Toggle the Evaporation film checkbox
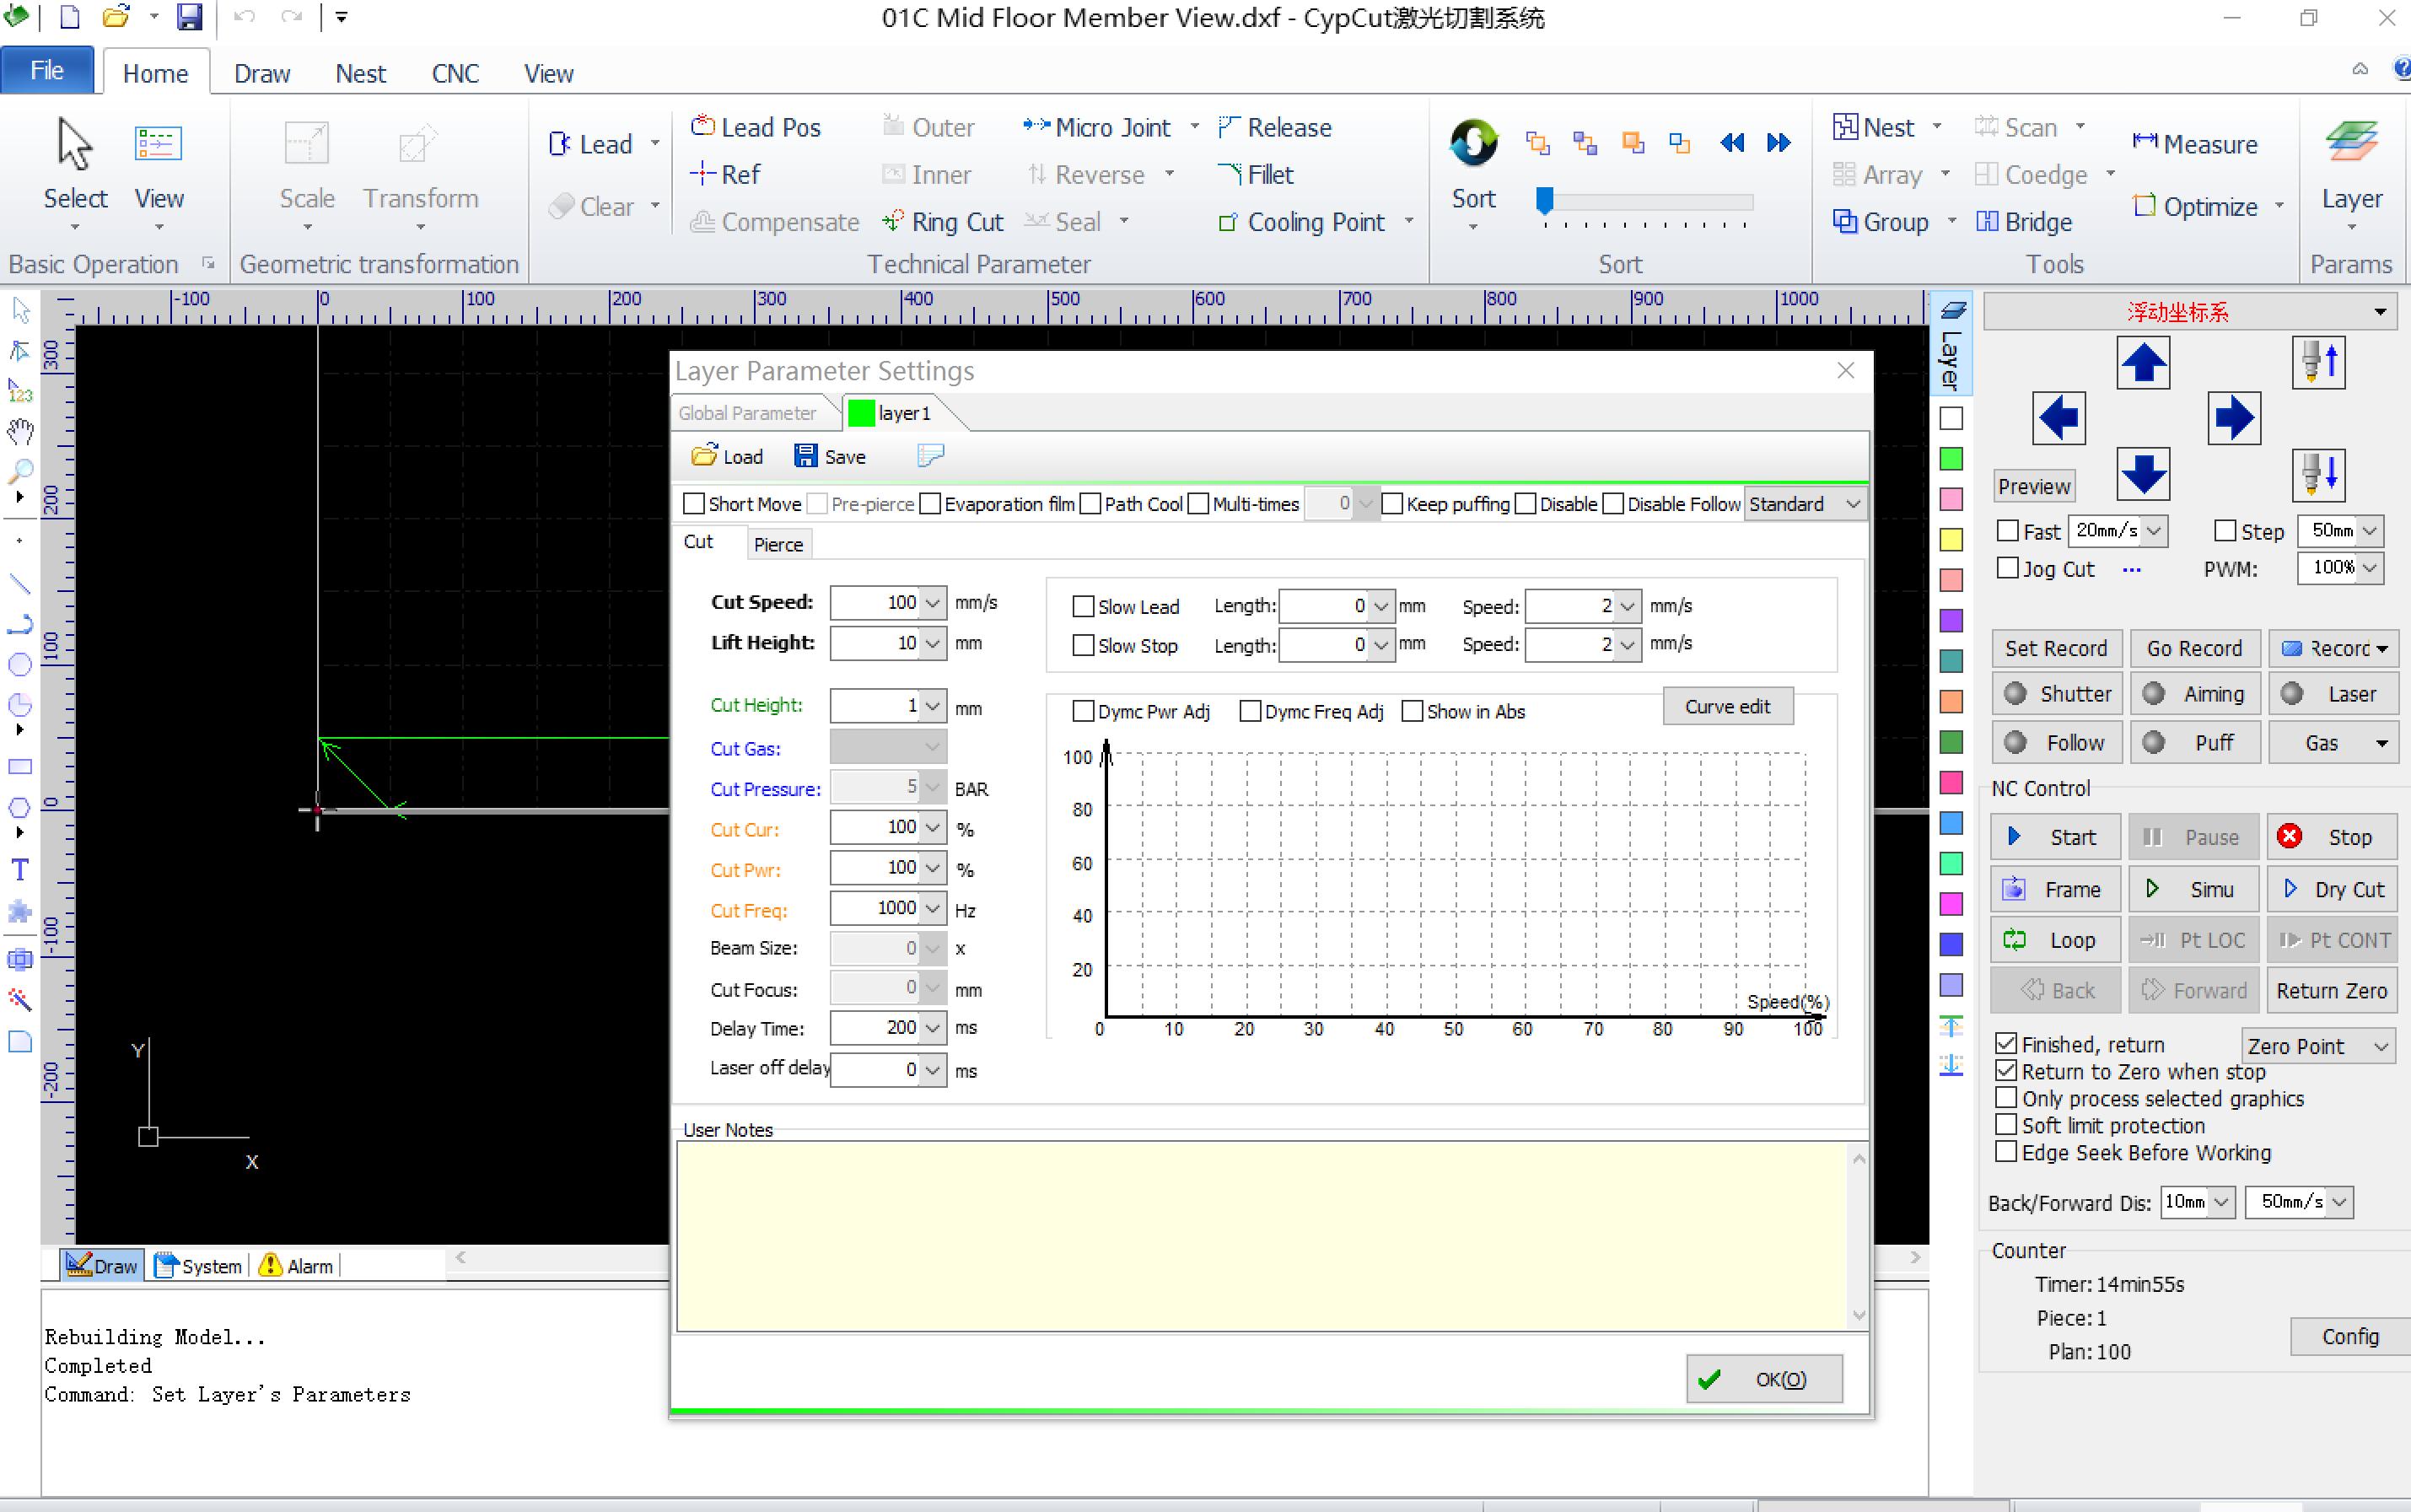Viewport: 2411px width, 1512px height. tap(930, 504)
